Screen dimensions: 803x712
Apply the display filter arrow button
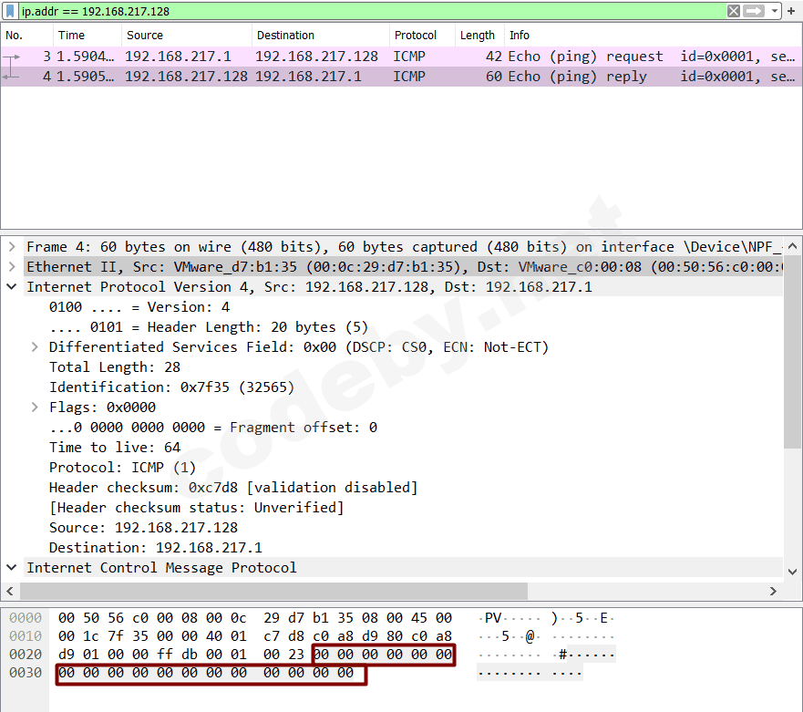[754, 11]
